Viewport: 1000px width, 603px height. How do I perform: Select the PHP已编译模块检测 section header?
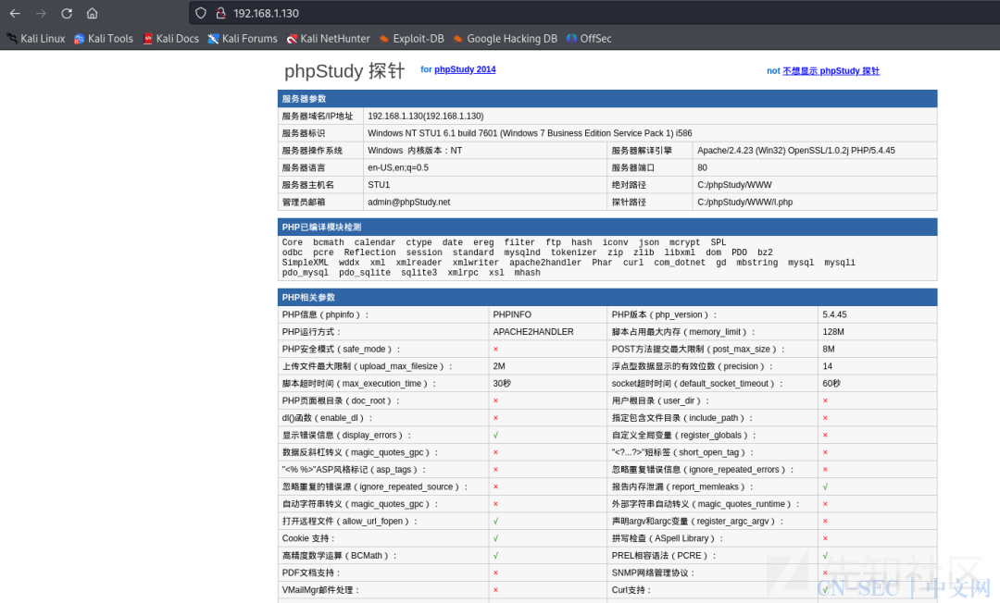pyautogui.click(x=607, y=228)
